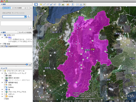Select the Add Image Overlay tool
Screen dimensions: 136x102
pyautogui.click(x=51, y=4)
